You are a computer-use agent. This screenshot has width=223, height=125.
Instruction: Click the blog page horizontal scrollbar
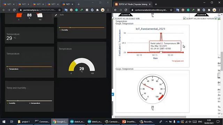click(150, 117)
